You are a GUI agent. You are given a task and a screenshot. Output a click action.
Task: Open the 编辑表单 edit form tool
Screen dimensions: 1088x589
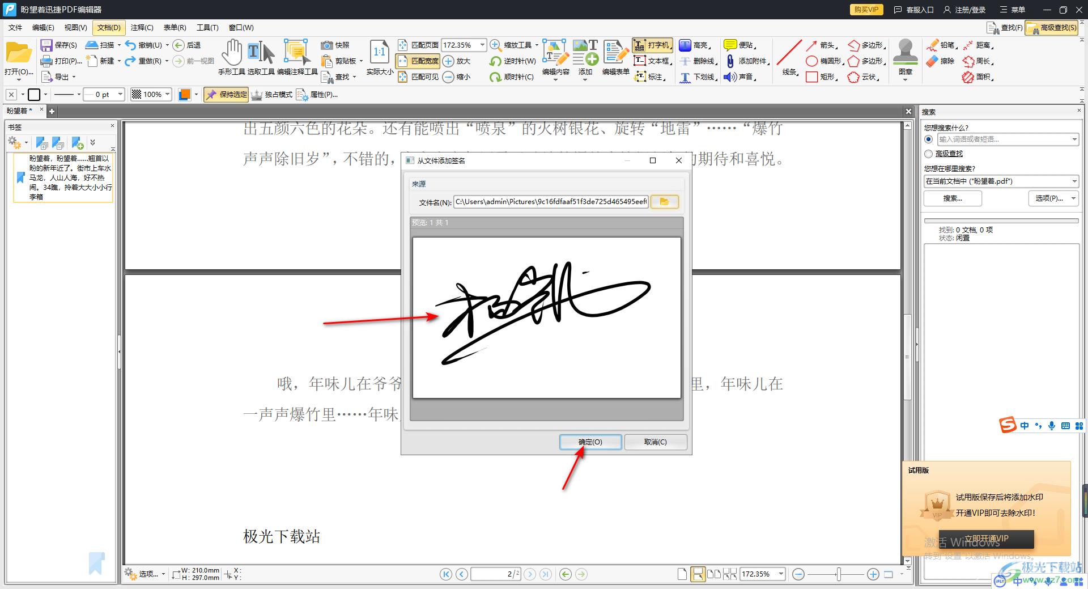click(615, 57)
